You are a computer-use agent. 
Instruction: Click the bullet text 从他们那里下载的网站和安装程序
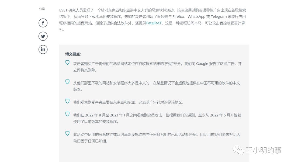[x=157, y=86]
